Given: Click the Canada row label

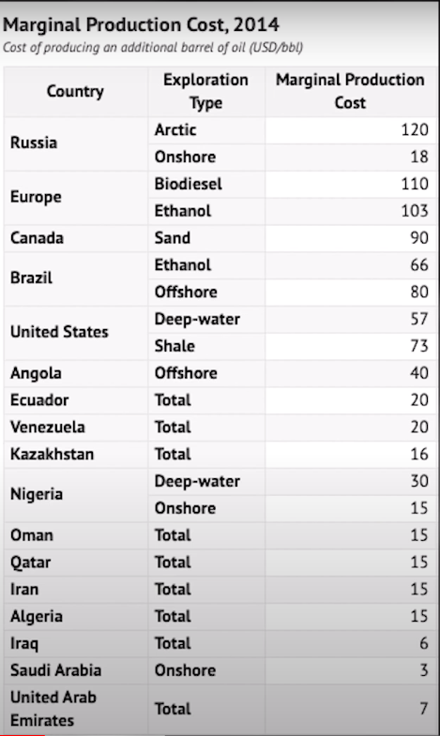Looking at the screenshot, I should click(x=76, y=238).
